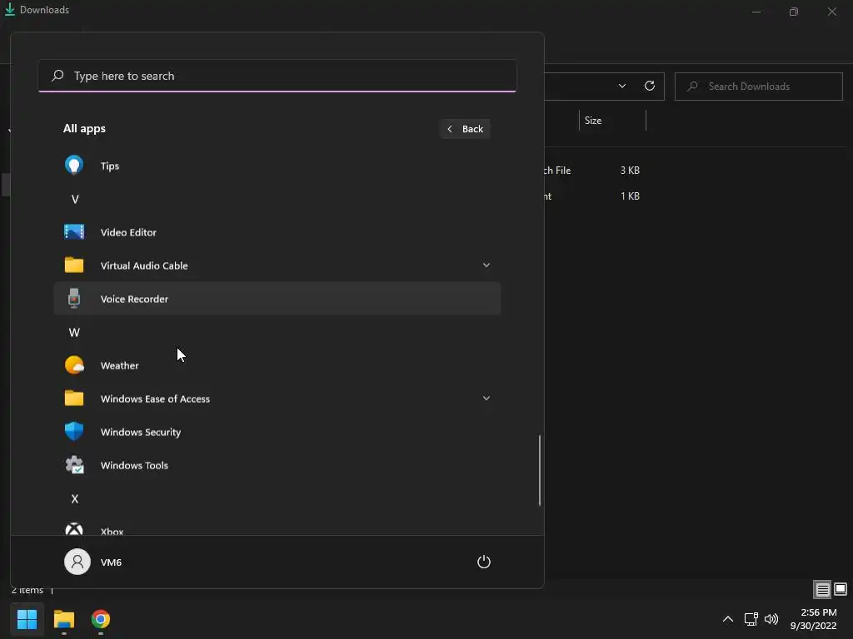Open the Tips app icon

pyautogui.click(x=74, y=166)
